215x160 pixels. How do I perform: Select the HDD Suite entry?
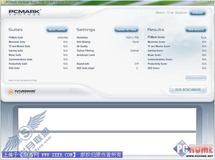pyautogui.click(x=38, y=68)
